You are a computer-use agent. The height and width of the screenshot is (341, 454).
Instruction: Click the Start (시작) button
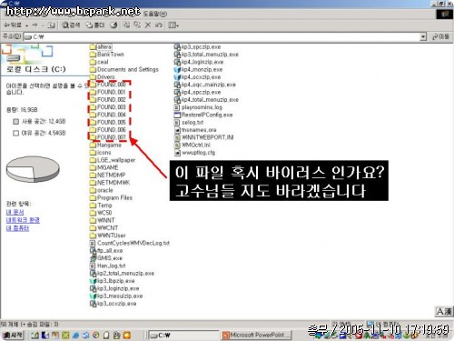pyautogui.click(x=13, y=335)
